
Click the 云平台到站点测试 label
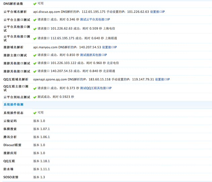pos(17,97)
